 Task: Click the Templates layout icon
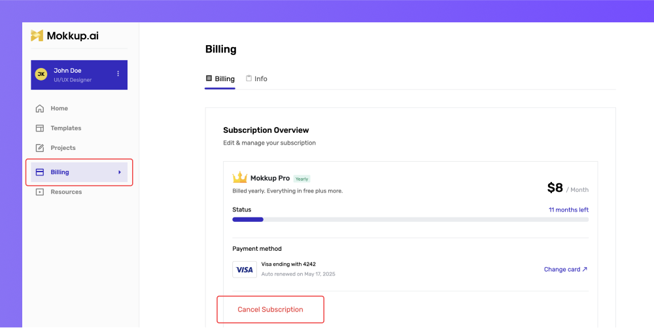click(x=40, y=128)
